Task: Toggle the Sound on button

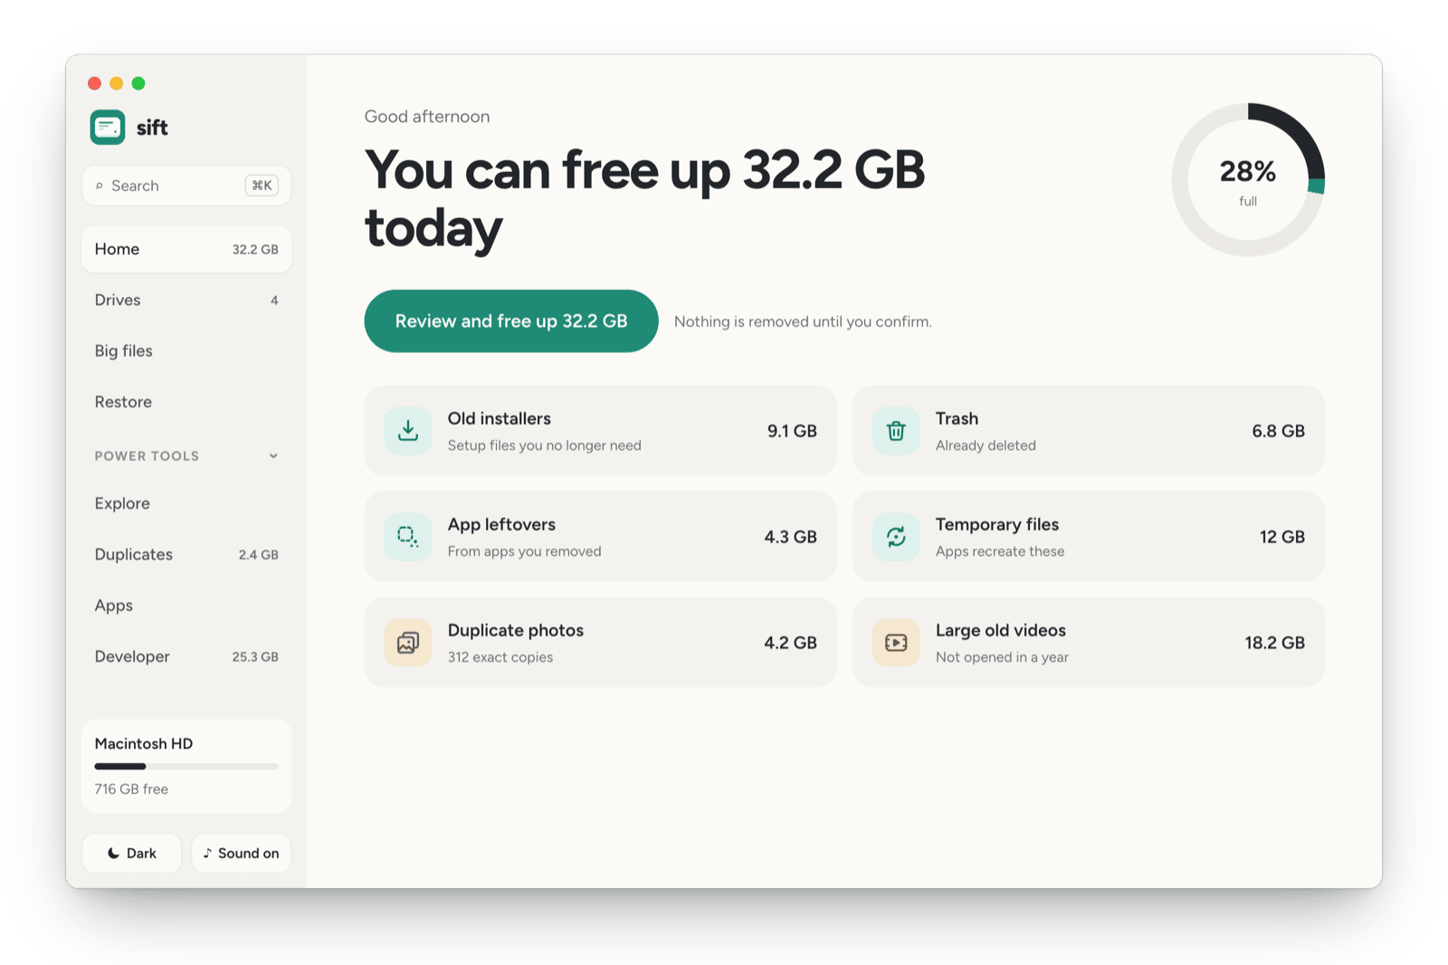Action: tap(242, 854)
